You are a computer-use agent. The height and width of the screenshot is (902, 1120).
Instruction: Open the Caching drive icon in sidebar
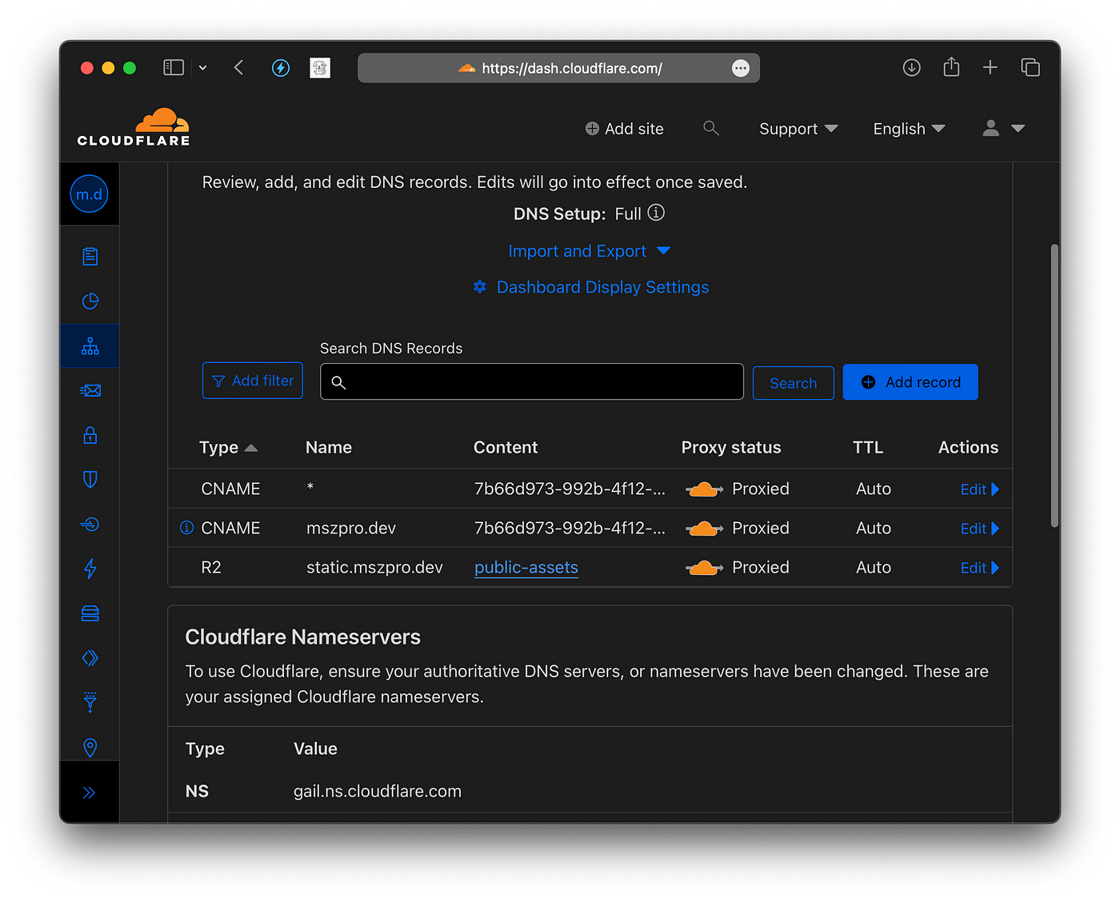click(x=90, y=613)
